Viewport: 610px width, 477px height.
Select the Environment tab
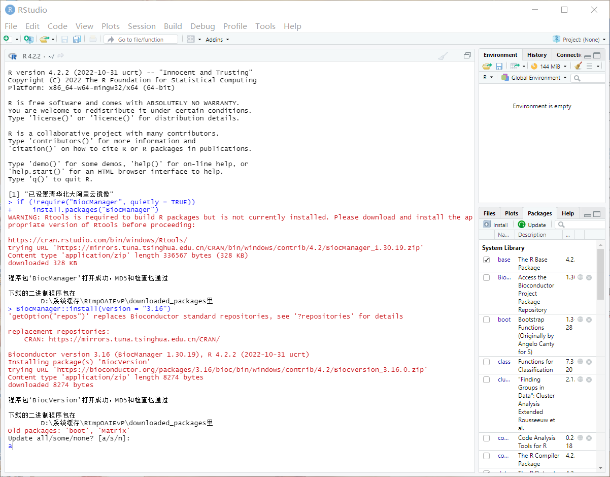[500, 55]
